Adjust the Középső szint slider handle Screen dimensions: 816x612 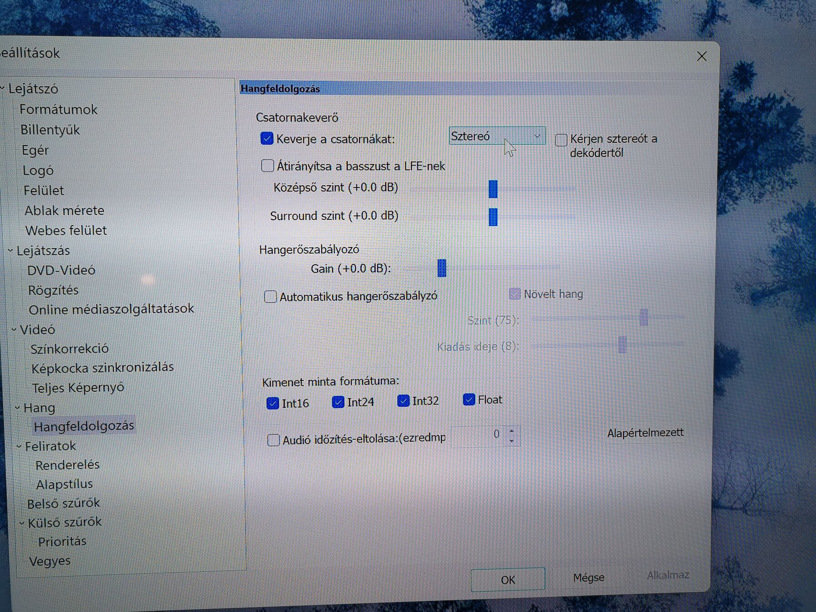tap(493, 189)
